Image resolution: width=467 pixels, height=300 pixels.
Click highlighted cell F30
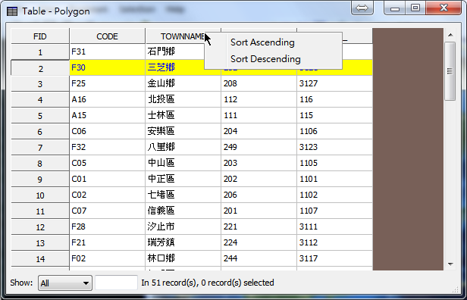(x=107, y=67)
